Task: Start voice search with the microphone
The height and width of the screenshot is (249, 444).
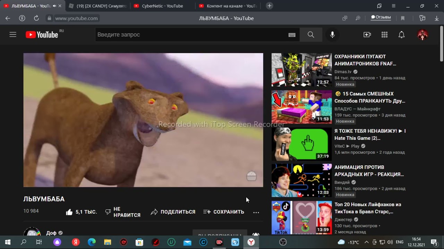Action: [x=332, y=35]
